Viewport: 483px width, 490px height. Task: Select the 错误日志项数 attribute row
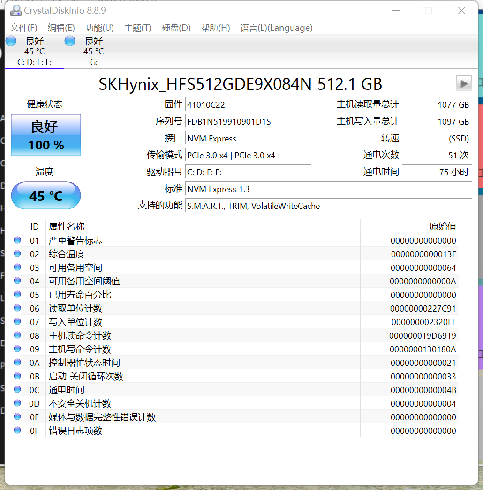click(x=235, y=431)
